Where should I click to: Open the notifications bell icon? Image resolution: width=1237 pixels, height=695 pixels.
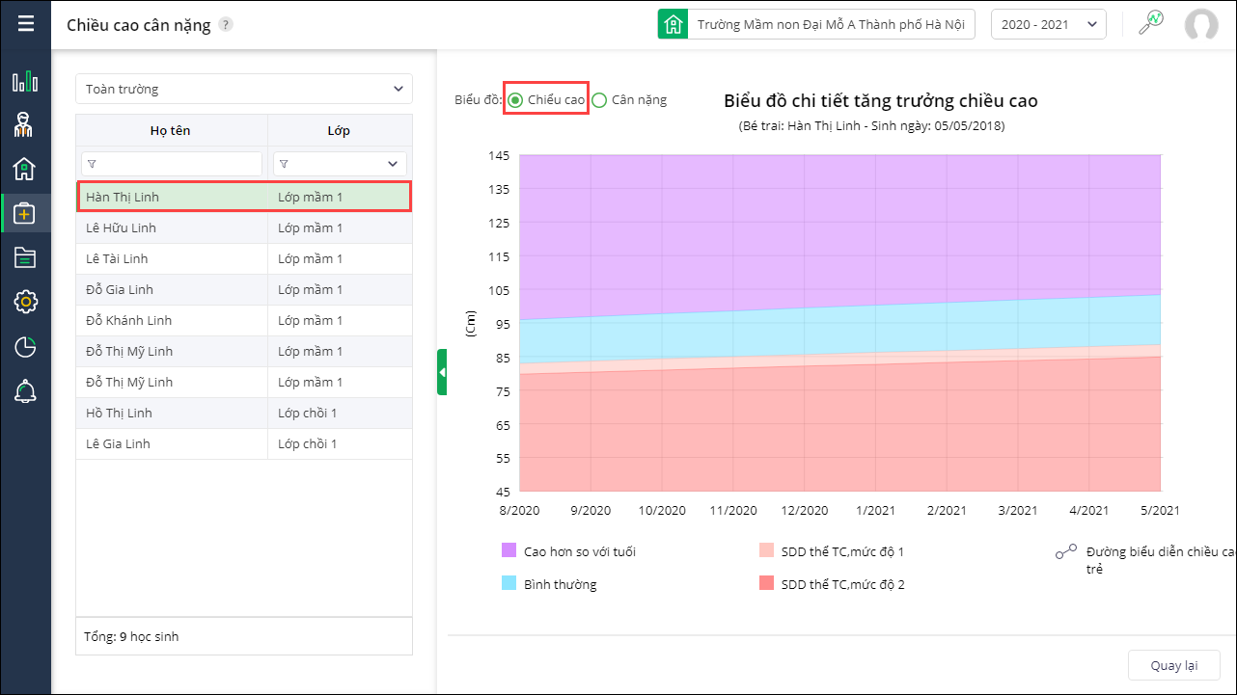click(25, 391)
